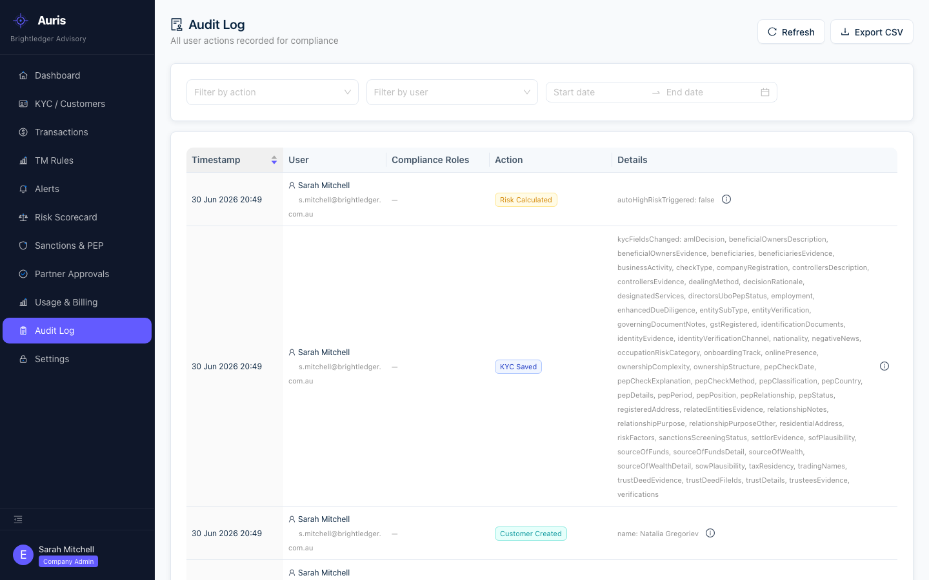Click the Audit Log clipboard icon
The width and height of the screenshot is (929, 580).
pyautogui.click(x=23, y=331)
